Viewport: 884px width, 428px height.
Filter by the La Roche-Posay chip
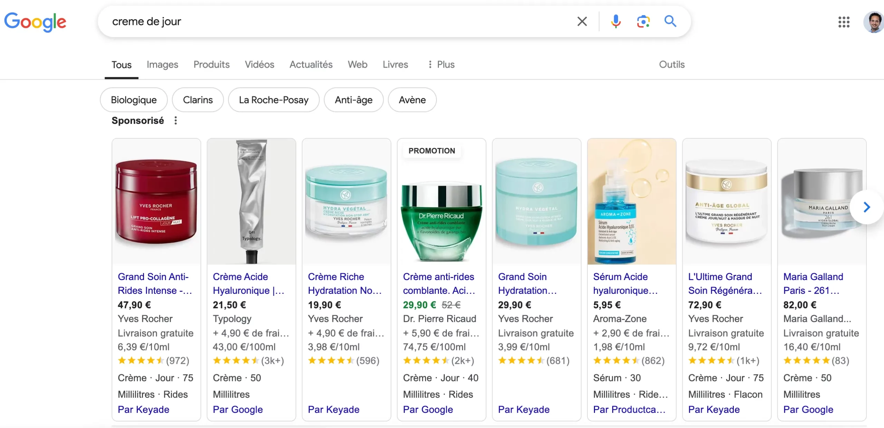click(x=273, y=100)
